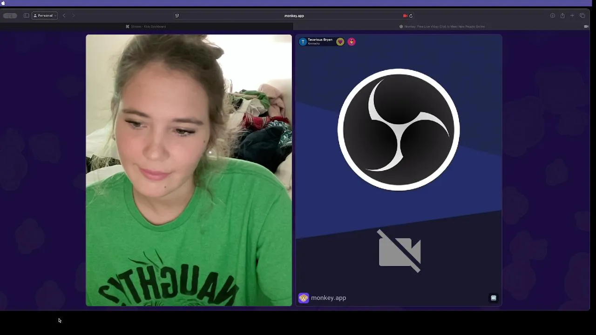The width and height of the screenshot is (596, 335).
Task: Click the monkey.app logo icon
Action: (x=304, y=298)
